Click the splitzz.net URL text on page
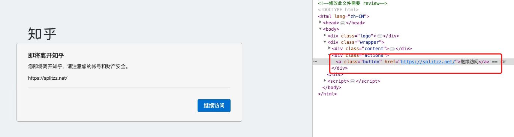 coord(48,78)
